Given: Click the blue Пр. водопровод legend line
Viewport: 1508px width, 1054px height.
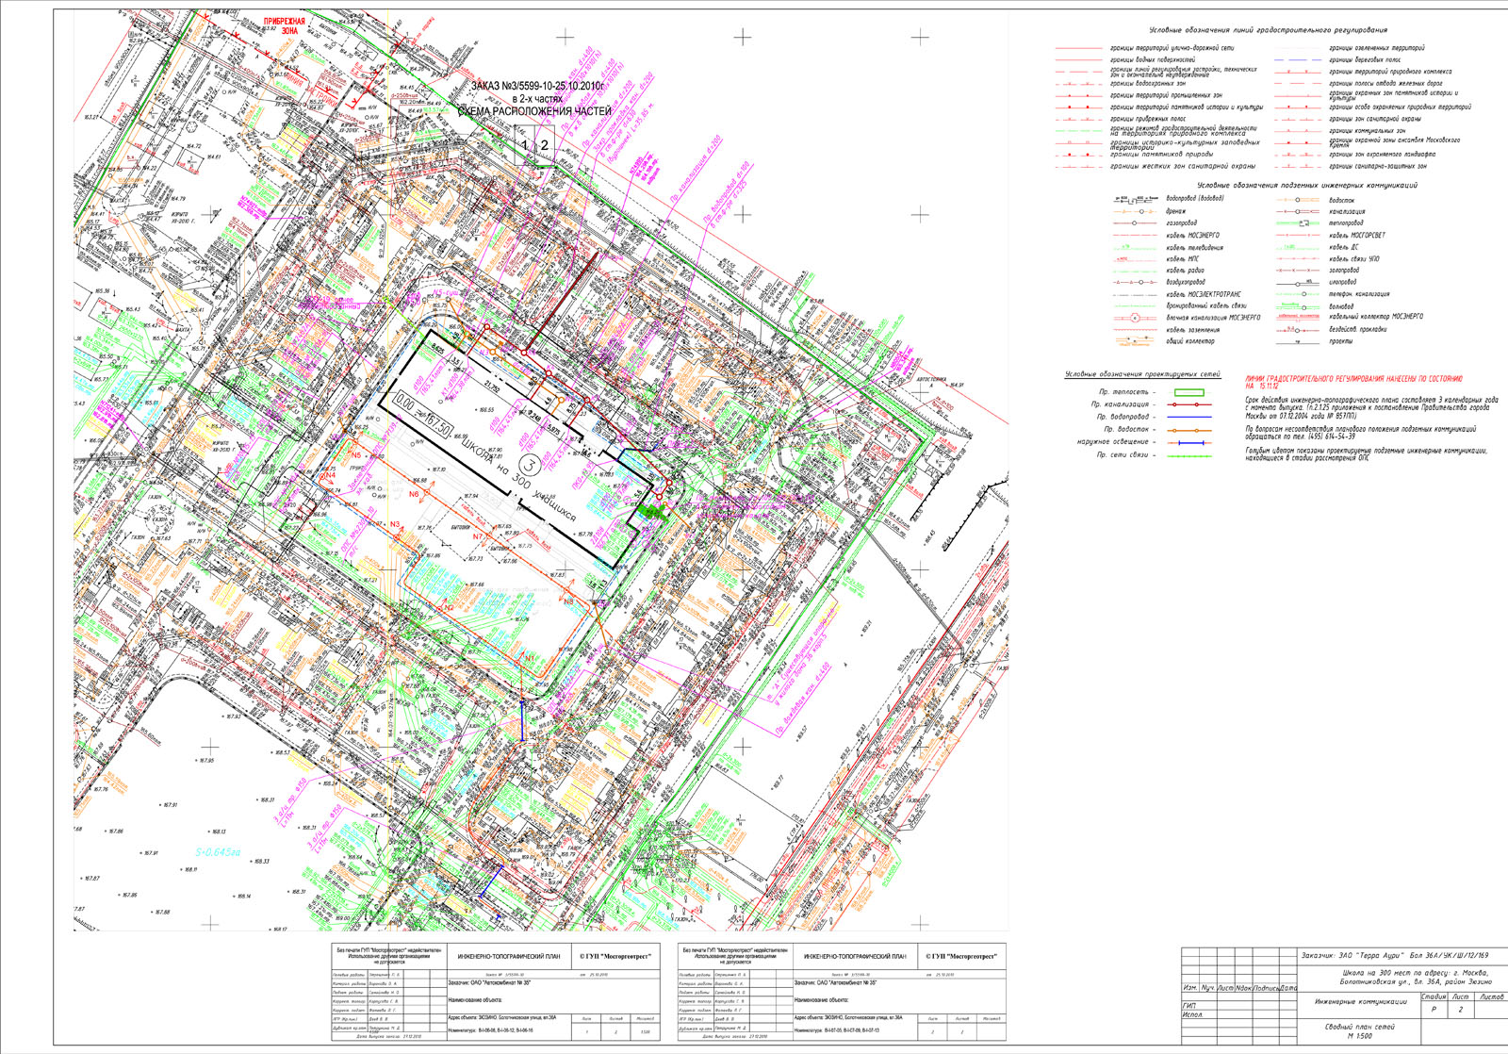Looking at the screenshot, I should tap(1188, 417).
